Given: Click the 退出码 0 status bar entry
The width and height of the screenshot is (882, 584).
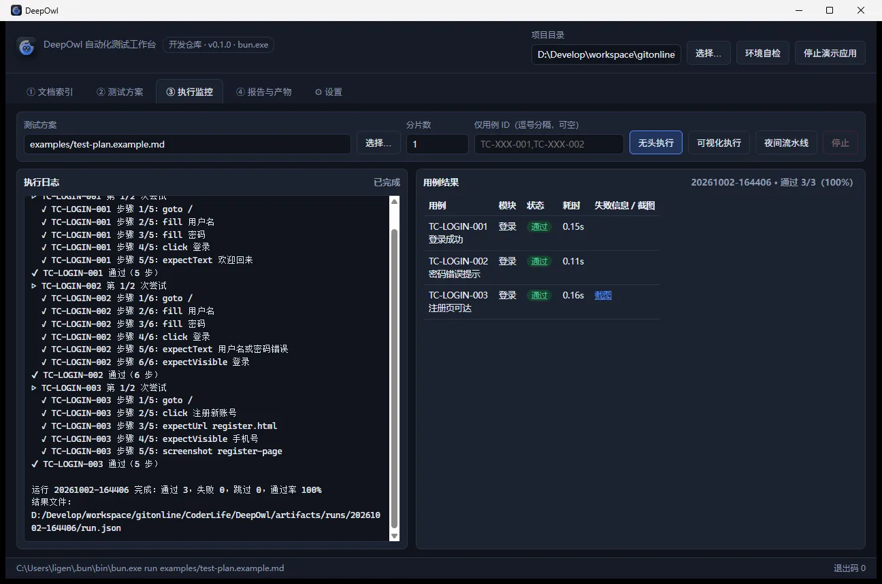Looking at the screenshot, I should [849, 568].
